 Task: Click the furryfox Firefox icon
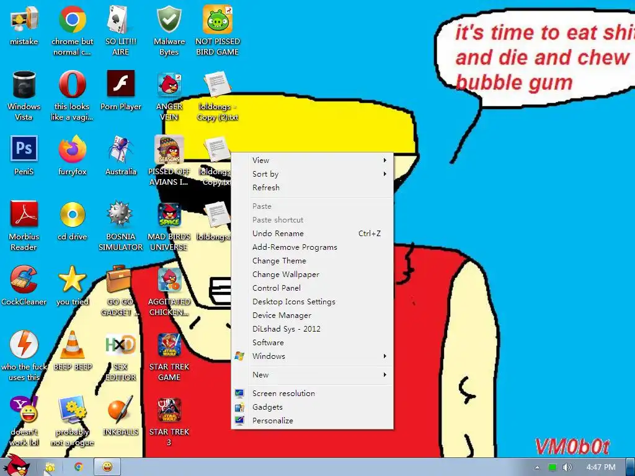tap(72, 156)
